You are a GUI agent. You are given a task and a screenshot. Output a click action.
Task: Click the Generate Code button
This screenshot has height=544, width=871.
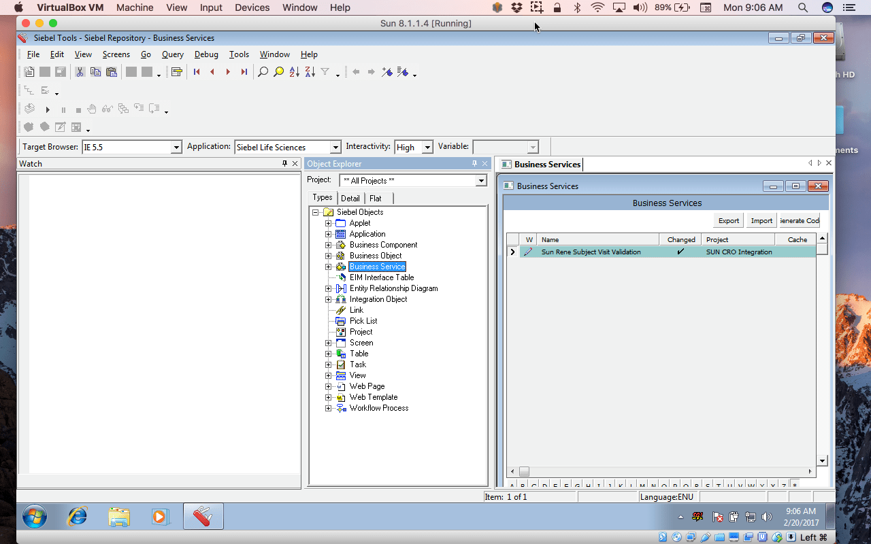click(x=800, y=220)
